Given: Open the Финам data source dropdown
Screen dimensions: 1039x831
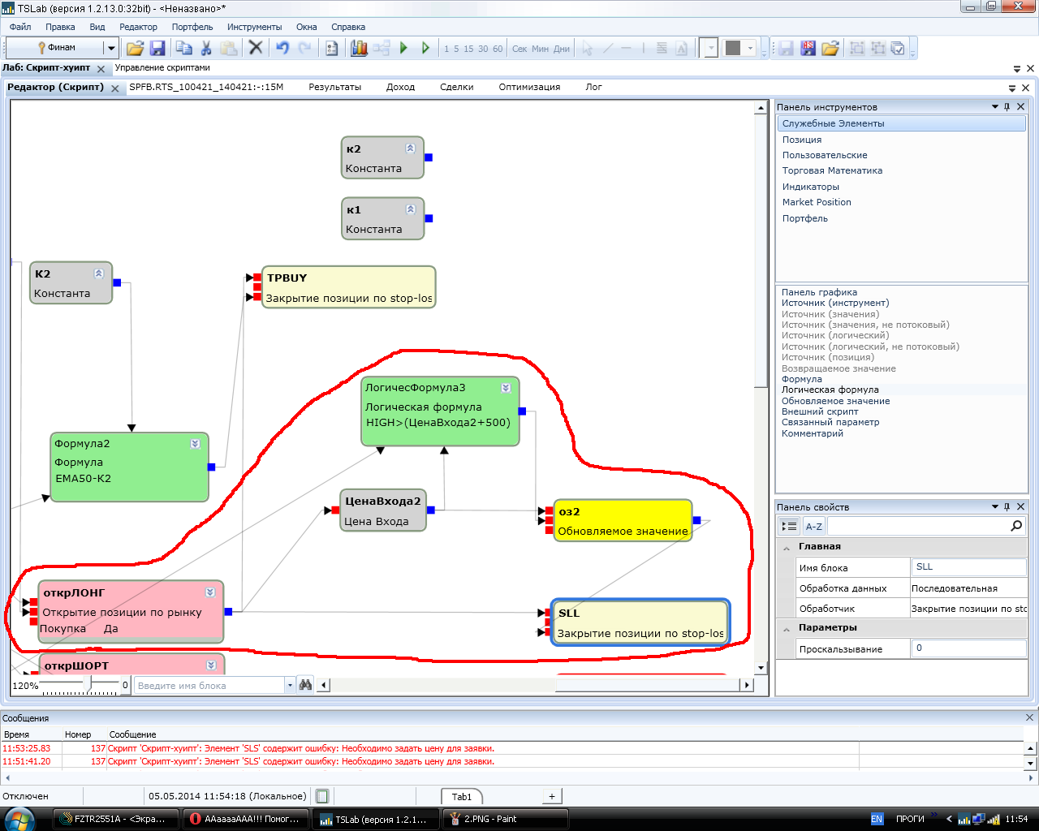Looking at the screenshot, I should (x=111, y=49).
